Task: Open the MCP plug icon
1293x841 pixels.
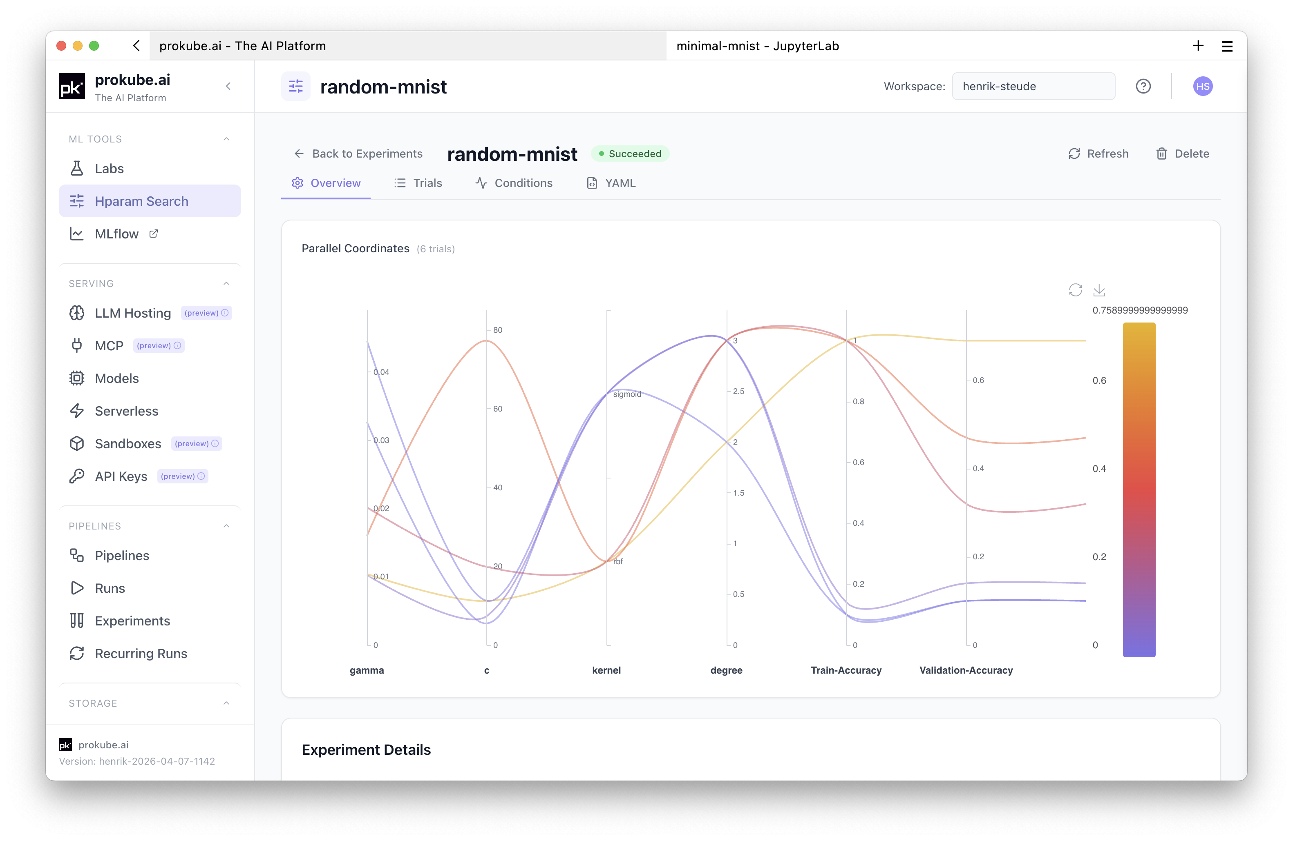Action: click(x=76, y=346)
